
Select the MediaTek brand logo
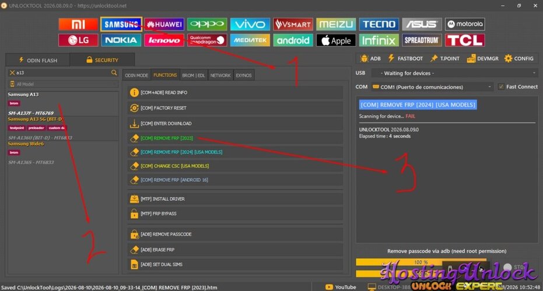250,40
